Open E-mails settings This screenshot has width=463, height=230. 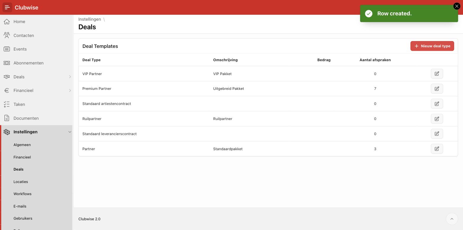(x=20, y=206)
